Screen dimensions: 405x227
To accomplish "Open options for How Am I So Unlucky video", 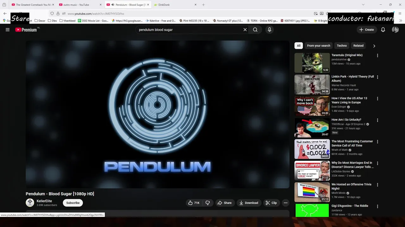I will click(377, 120).
